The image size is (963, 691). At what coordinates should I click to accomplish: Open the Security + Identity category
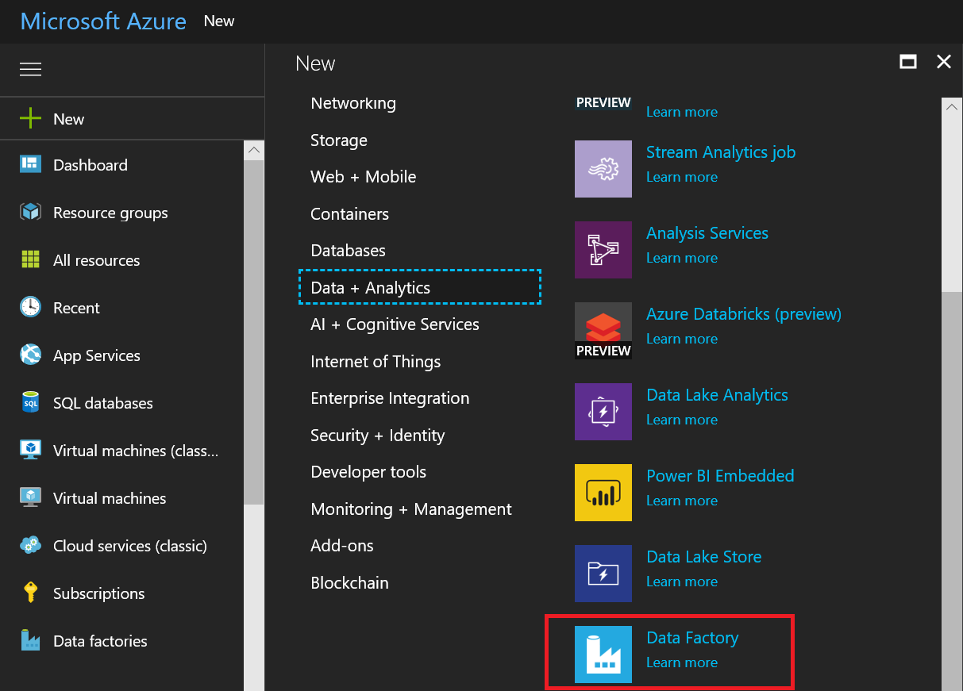coord(378,436)
